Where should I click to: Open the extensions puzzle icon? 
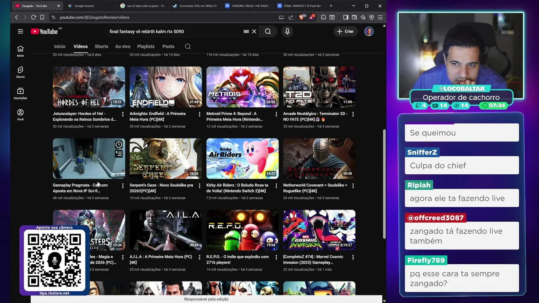(x=323, y=17)
